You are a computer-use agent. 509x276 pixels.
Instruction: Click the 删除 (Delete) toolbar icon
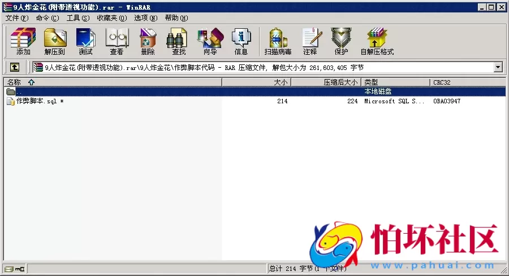[x=148, y=42]
